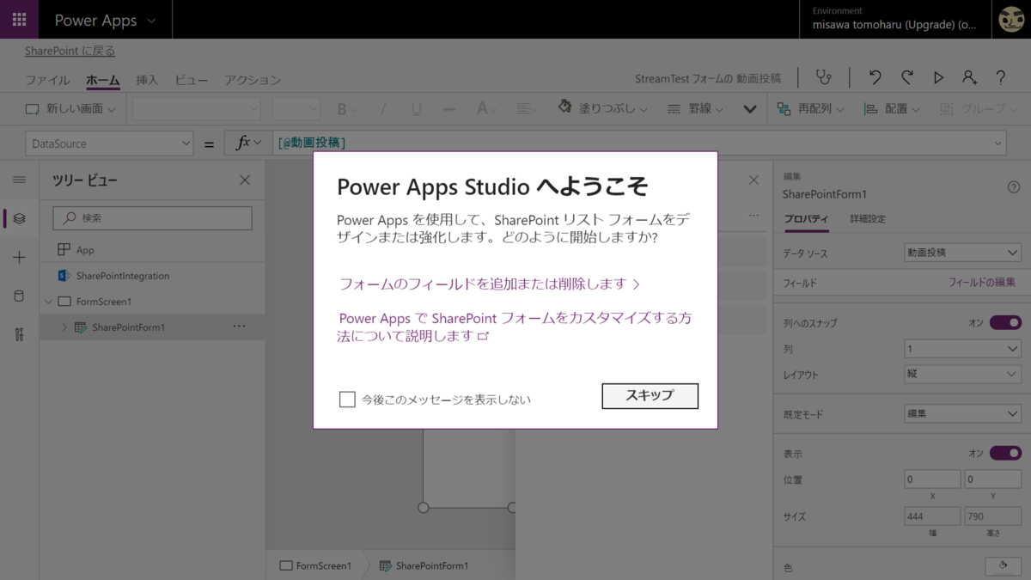Open the ファイル menu
Screen dimensions: 1031x580
[47, 80]
